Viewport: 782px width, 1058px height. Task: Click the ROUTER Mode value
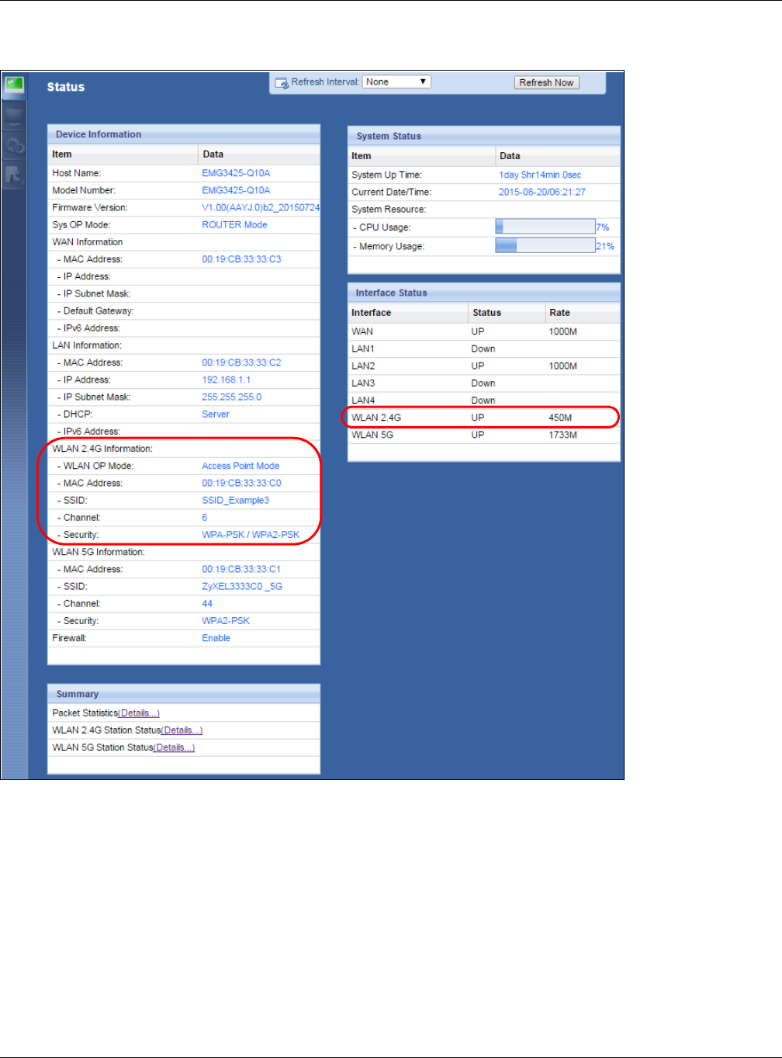click(234, 224)
